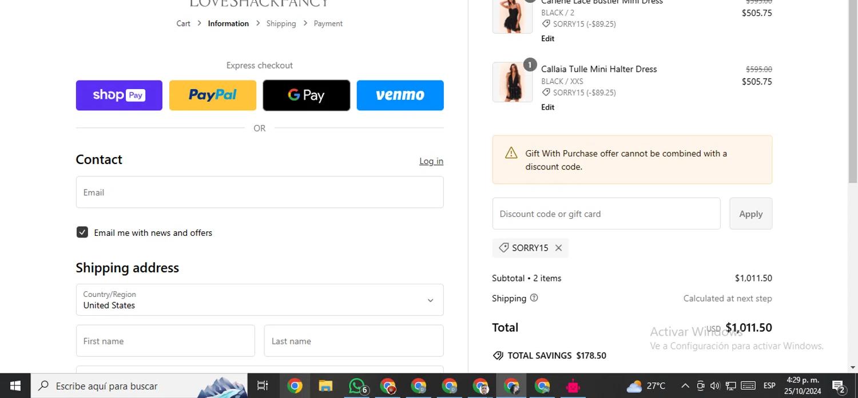
Task: Toggle 'Email me with news and offers'
Action: tap(82, 232)
